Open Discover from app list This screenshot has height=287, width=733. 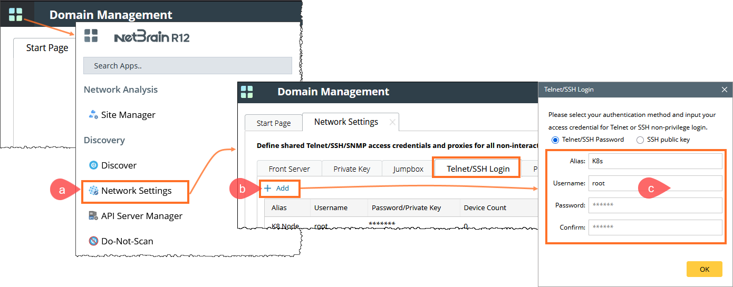[x=119, y=165]
